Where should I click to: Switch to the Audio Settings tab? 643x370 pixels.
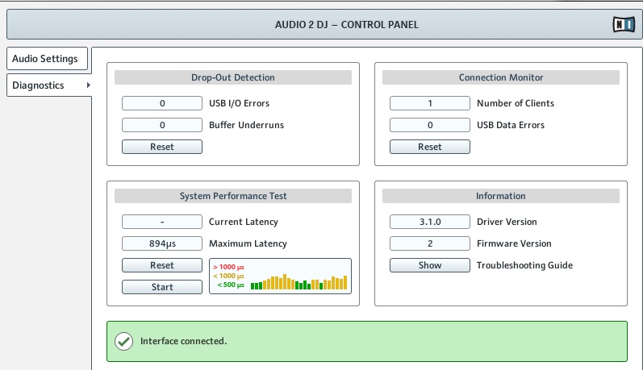click(x=44, y=59)
